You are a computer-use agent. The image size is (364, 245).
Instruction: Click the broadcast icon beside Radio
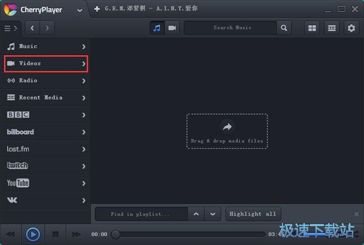(11, 80)
